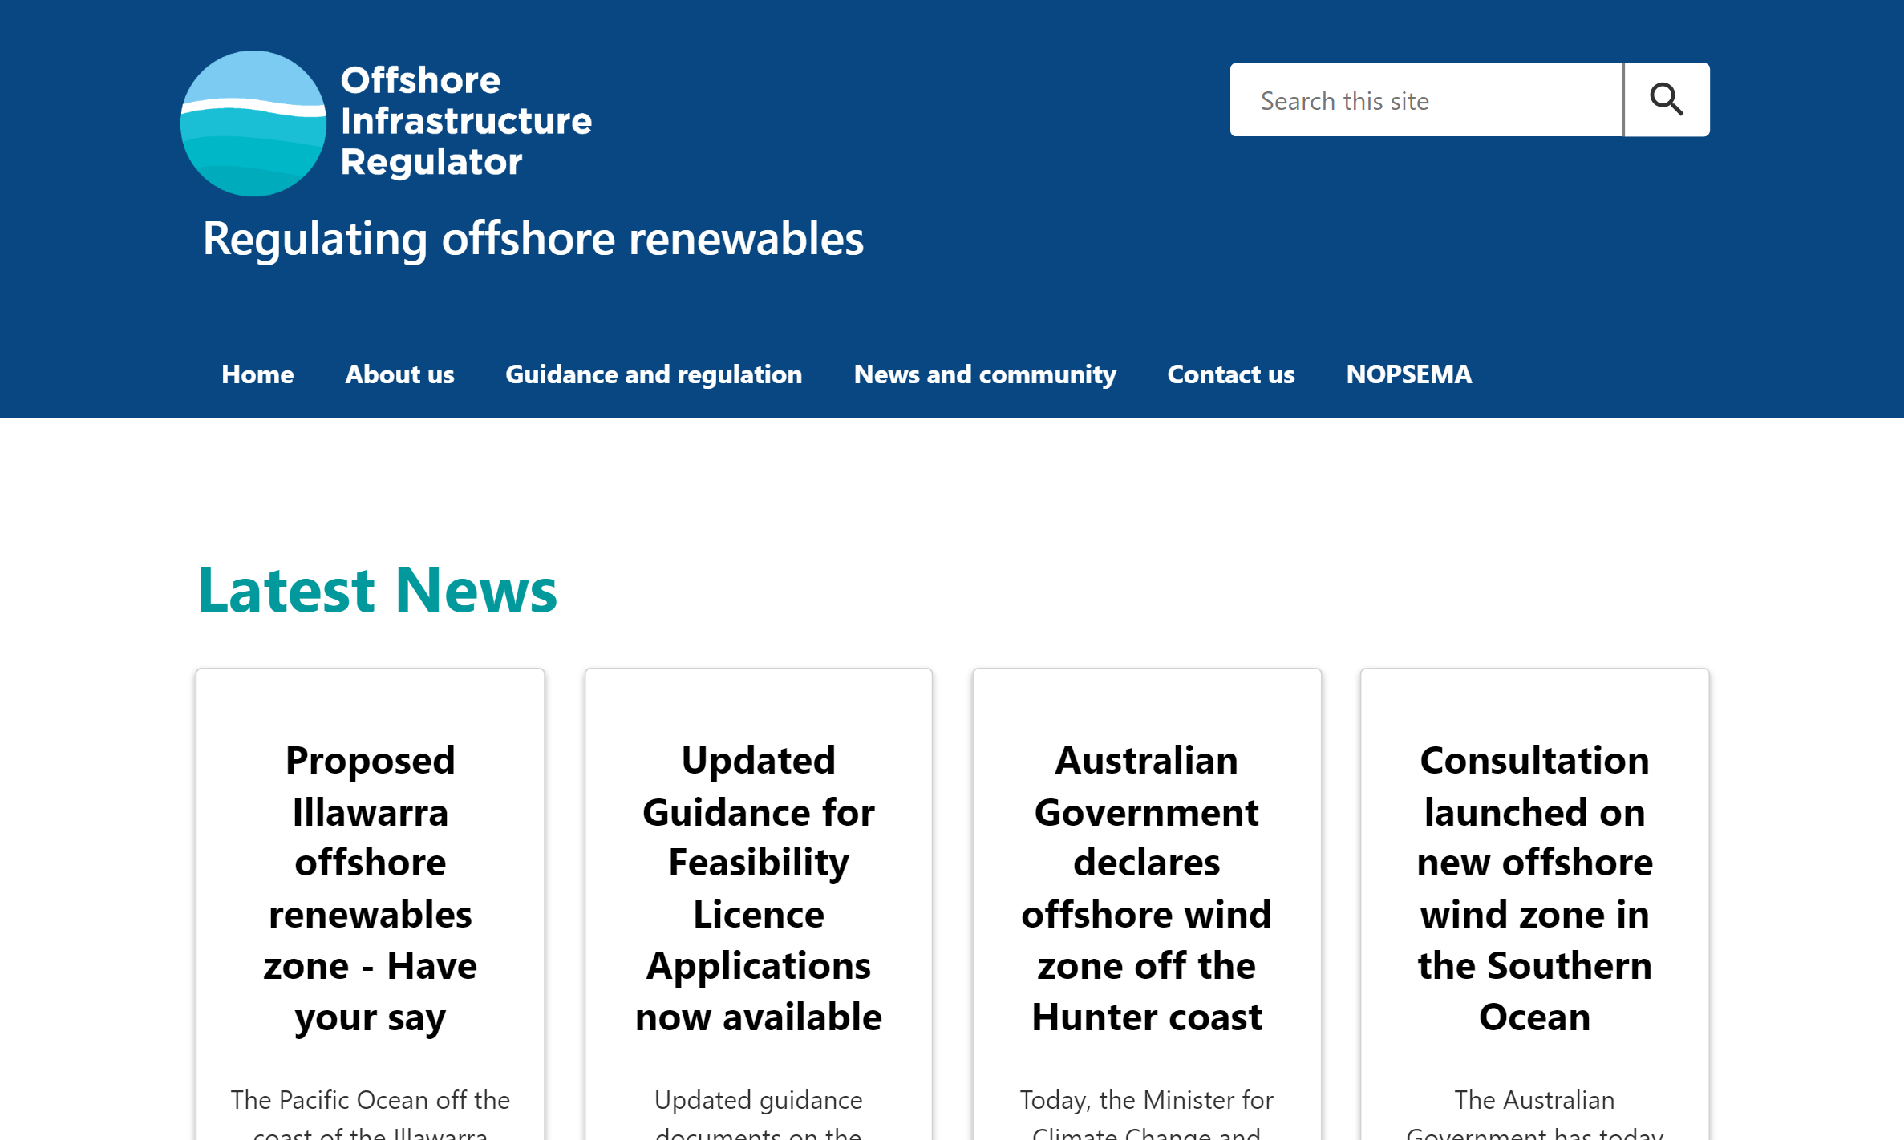Read Updated Guidance for Feasibility Licence article
The height and width of the screenshot is (1140, 1904).
[x=758, y=888]
